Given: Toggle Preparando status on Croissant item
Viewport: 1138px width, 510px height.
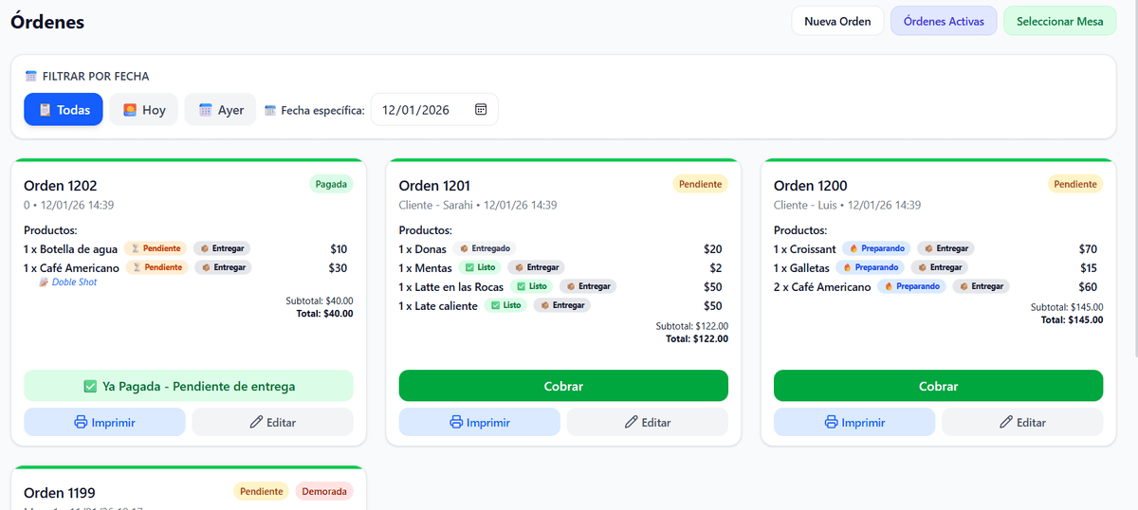Looking at the screenshot, I should click(875, 249).
